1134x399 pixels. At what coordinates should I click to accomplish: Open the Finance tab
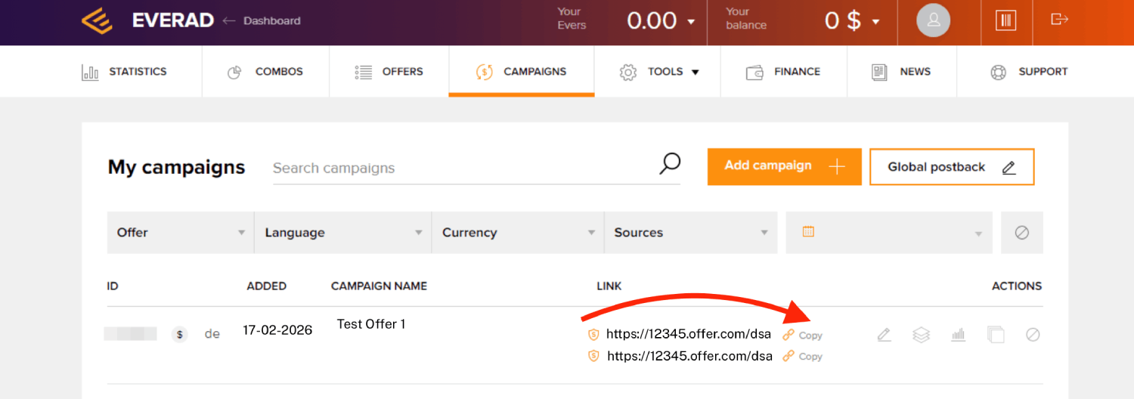(x=783, y=72)
